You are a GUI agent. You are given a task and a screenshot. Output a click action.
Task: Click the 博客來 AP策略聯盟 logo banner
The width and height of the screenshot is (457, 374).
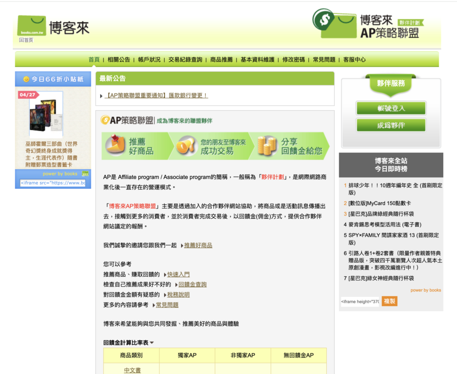(x=368, y=24)
